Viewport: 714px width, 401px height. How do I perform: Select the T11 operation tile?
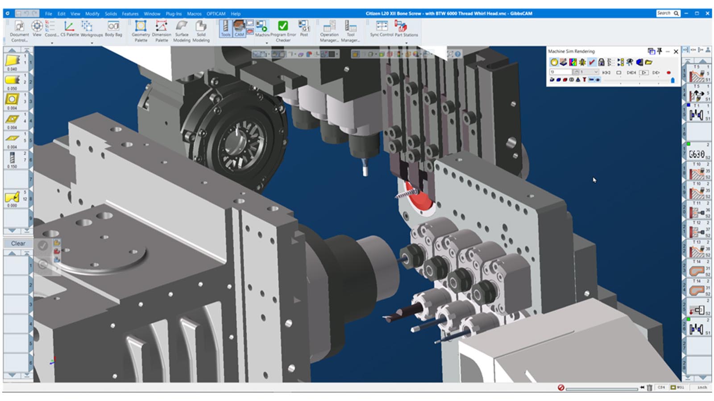698,210
